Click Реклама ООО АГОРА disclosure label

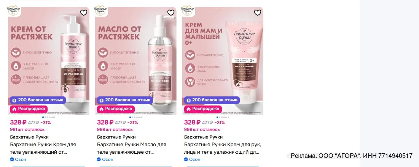point(351,156)
